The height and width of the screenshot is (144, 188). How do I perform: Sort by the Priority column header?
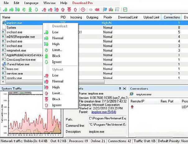tap(108, 17)
